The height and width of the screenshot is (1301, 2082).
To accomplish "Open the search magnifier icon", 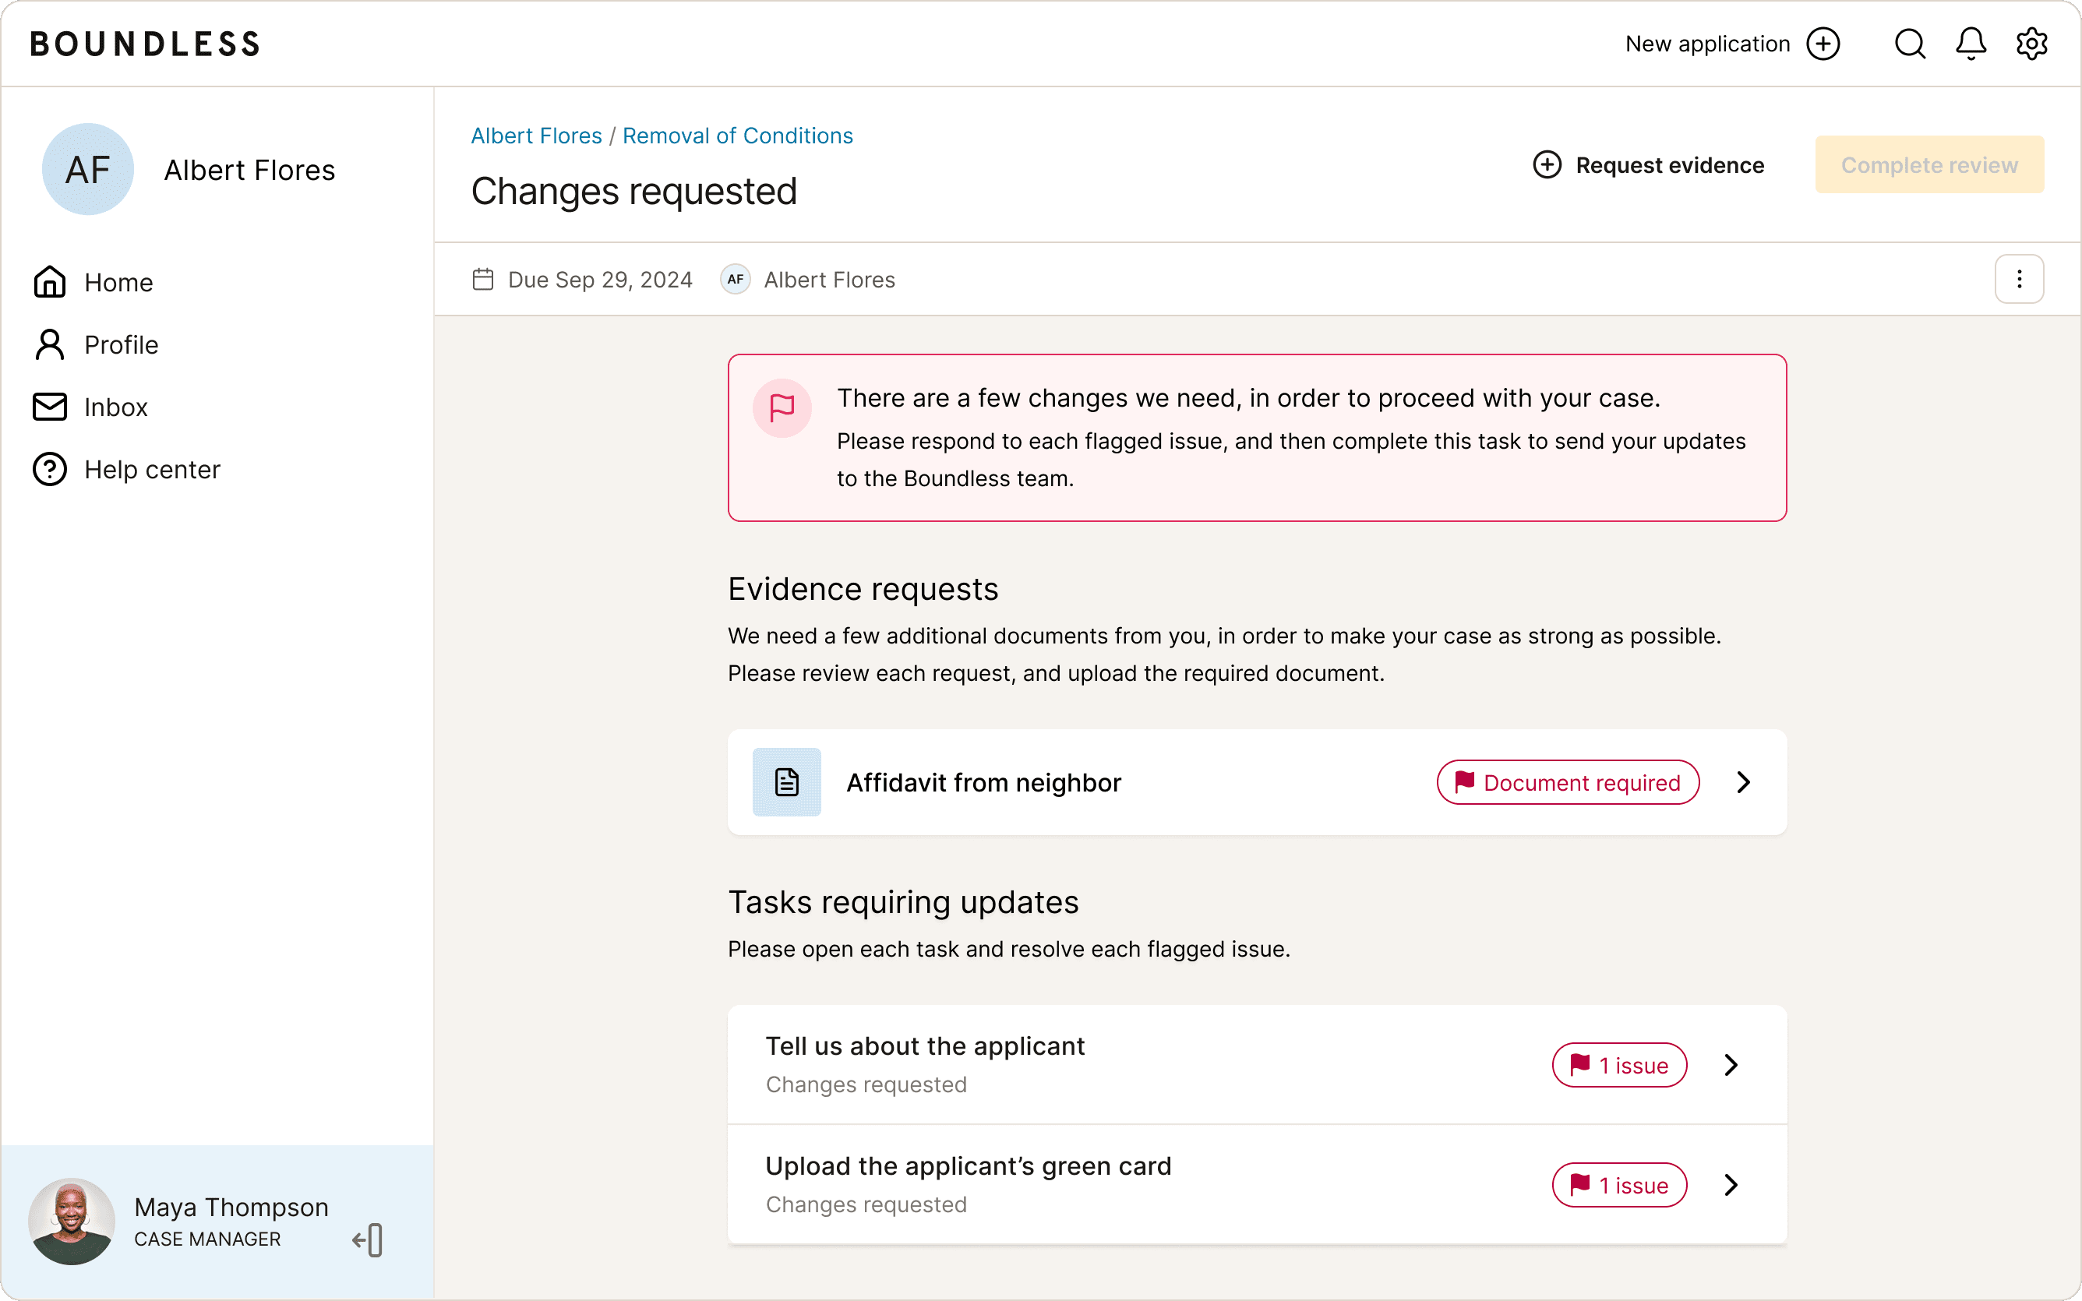I will [x=1909, y=44].
